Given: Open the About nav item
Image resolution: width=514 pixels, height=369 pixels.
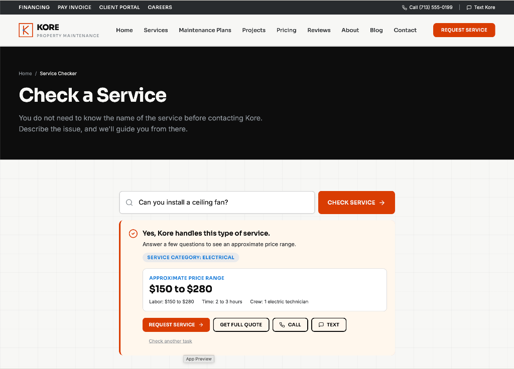Looking at the screenshot, I should point(350,30).
